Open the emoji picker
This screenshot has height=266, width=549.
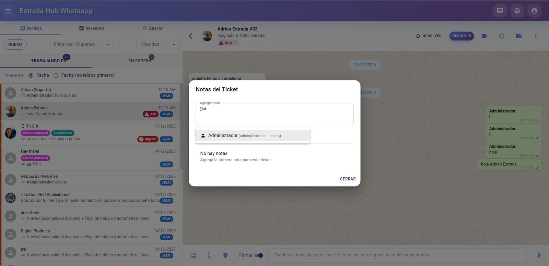click(x=194, y=255)
